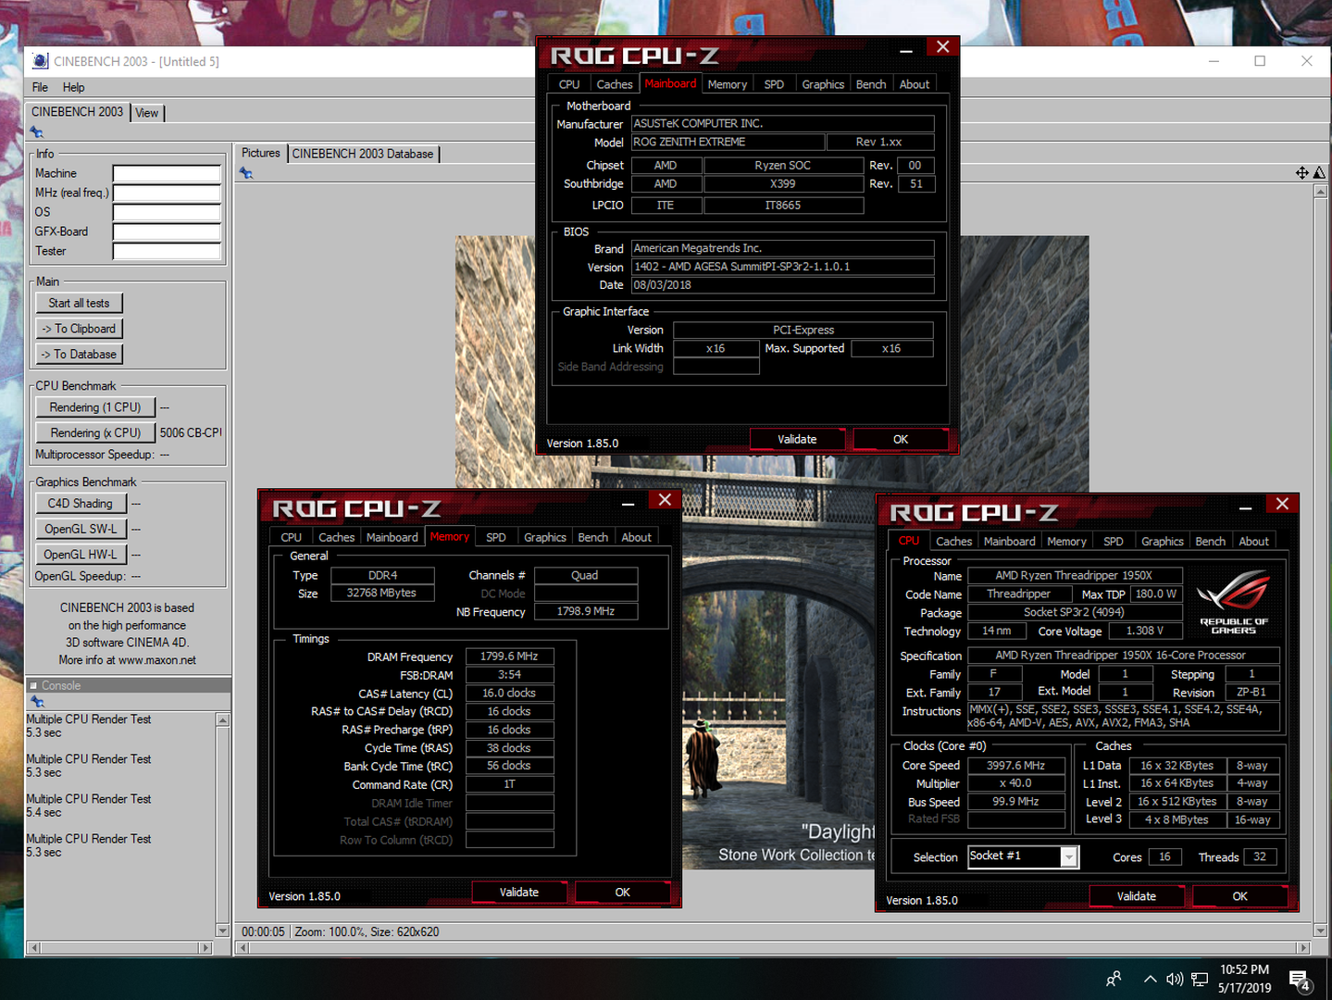Open Memory tab in processor CPU-Z window
This screenshot has height=1000, width=1332.
point(1067,542)
